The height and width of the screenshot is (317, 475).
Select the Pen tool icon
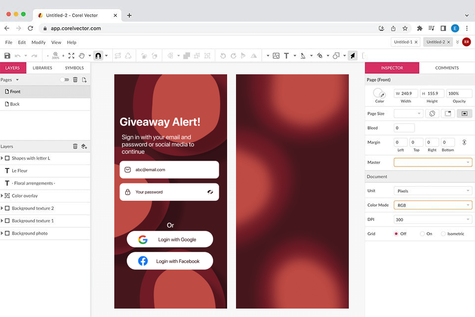point(303,56)
